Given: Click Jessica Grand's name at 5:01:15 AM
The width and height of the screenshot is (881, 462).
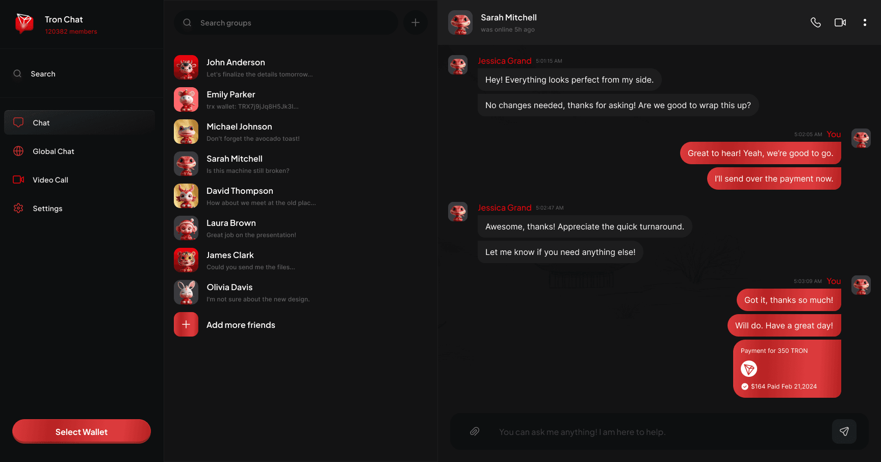Looking at the screenshot, I should (504, 61).
